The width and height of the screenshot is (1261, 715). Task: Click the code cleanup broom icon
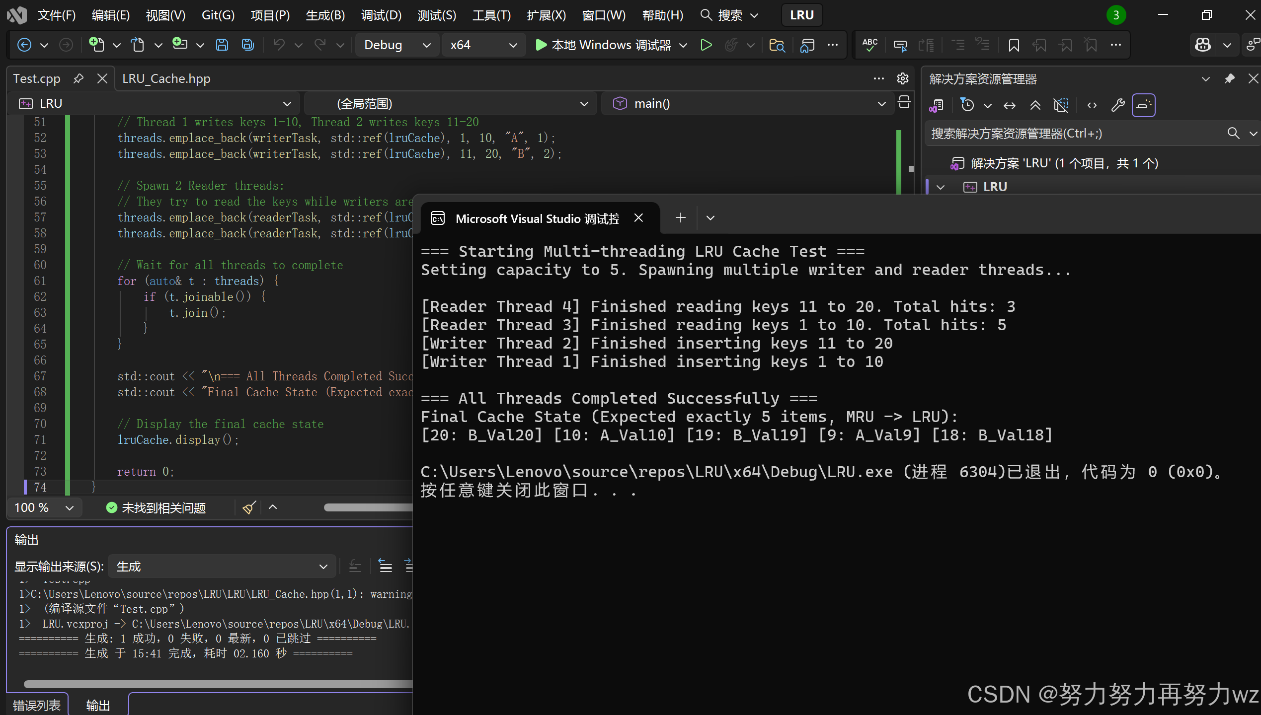click(x=249, y=507)
